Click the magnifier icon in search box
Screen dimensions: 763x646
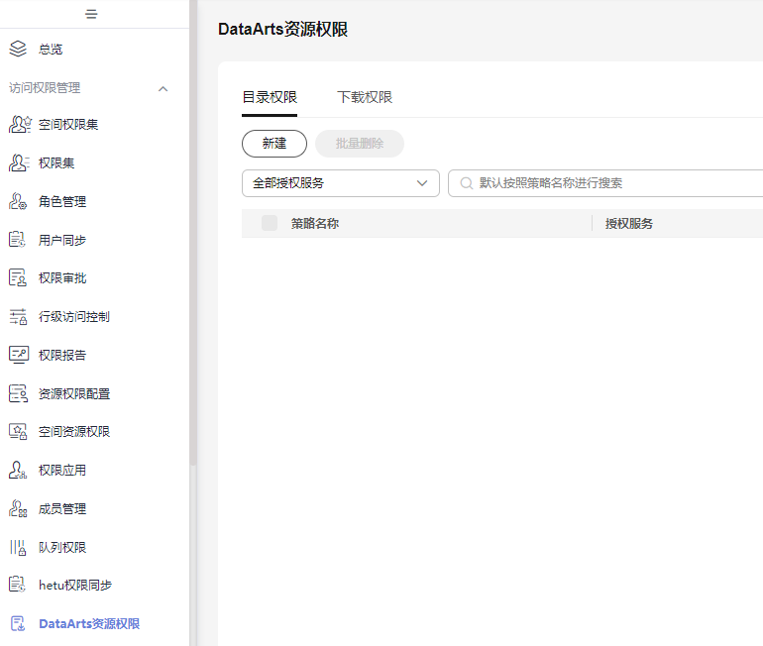click(x=466, y=183)
